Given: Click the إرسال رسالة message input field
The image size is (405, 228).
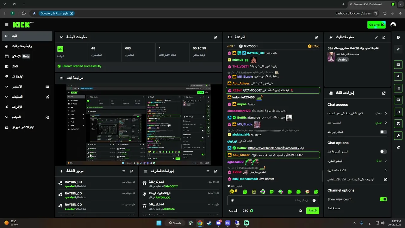Looking at the screenshot, I should (273, 200).
